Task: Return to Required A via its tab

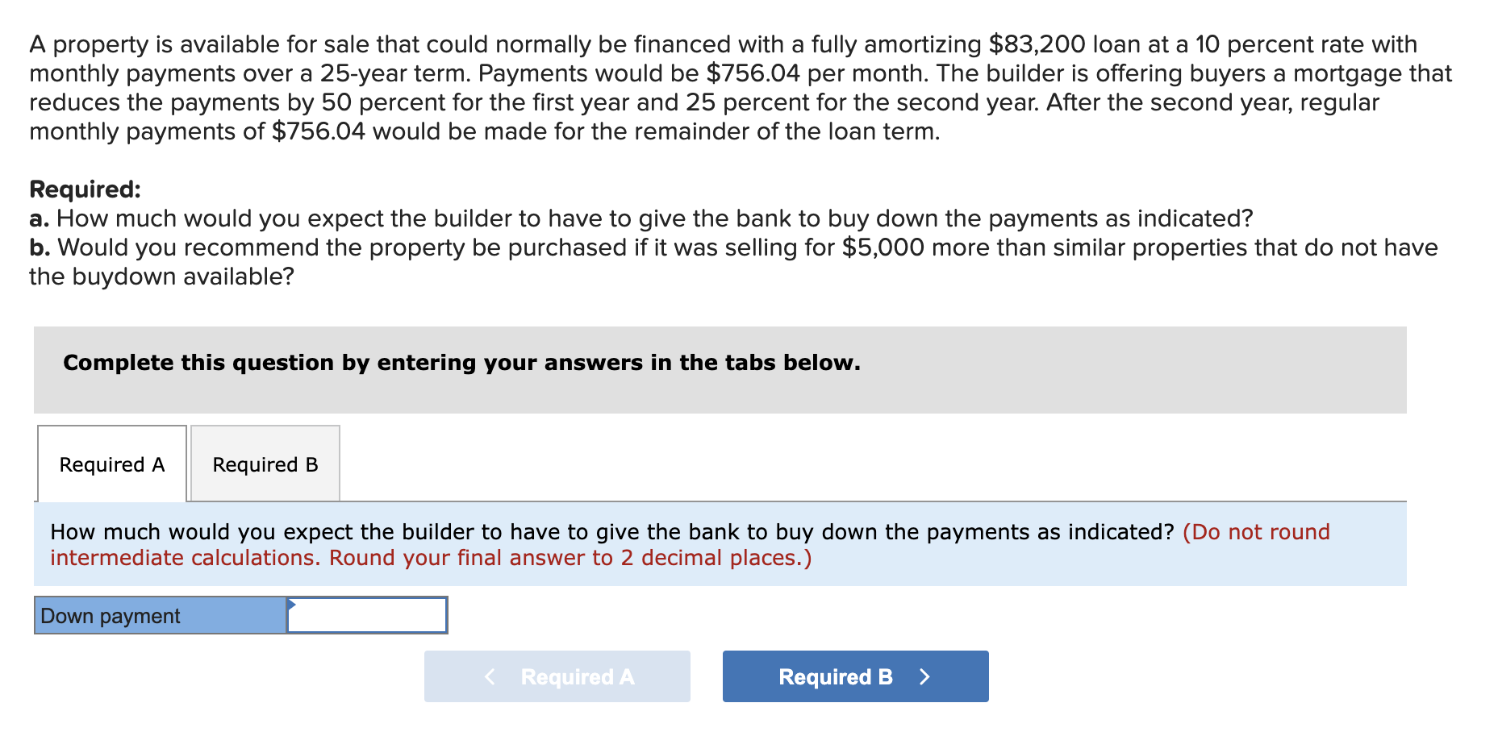Action: (x=111, y=464)
